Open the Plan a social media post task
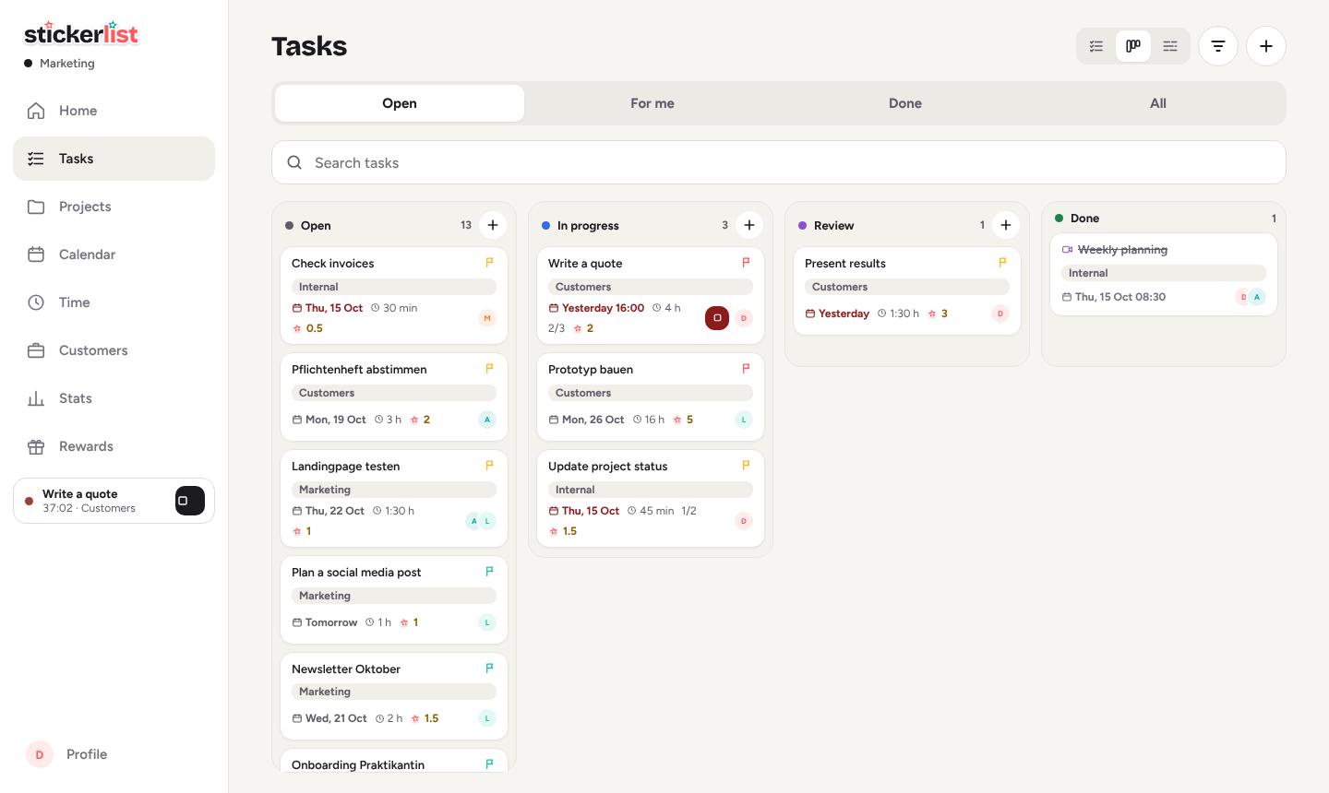This screenshot has width=1329, height=793. [x=394, y=599]
